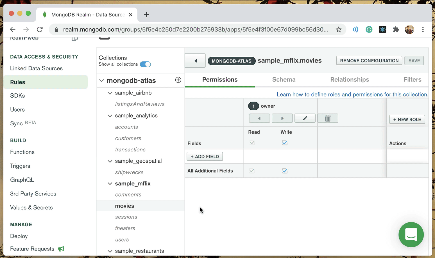This screenshot has width=435, height=258.
Task: Open the learn roles and permissions link
Action: 352,95
